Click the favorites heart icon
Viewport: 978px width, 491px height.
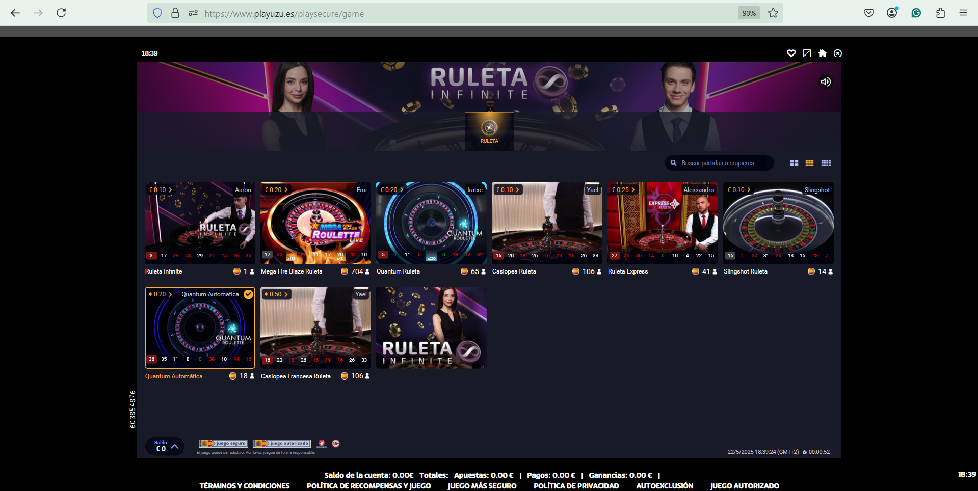coord(791,53)
